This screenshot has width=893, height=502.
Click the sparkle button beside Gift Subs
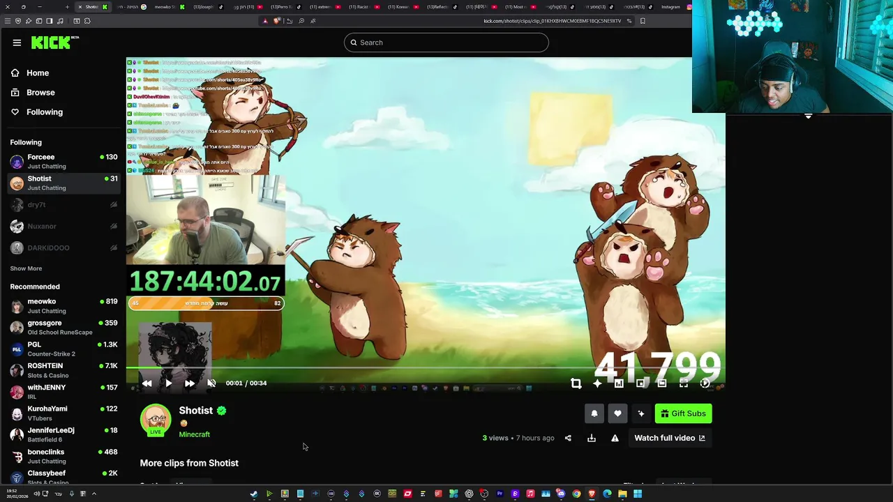pos(641,413)
